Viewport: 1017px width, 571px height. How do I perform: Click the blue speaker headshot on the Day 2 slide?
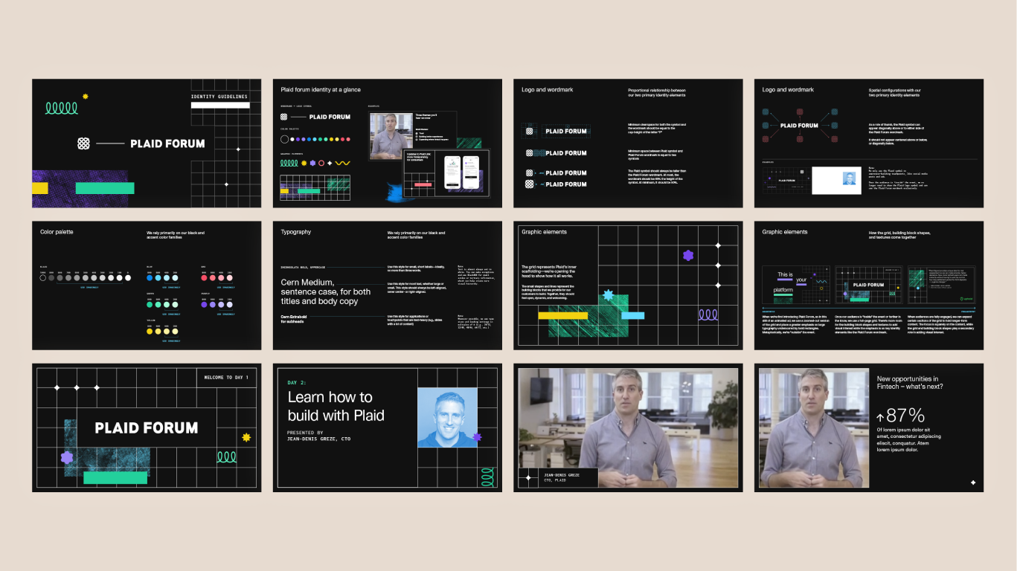click(447, 418)
